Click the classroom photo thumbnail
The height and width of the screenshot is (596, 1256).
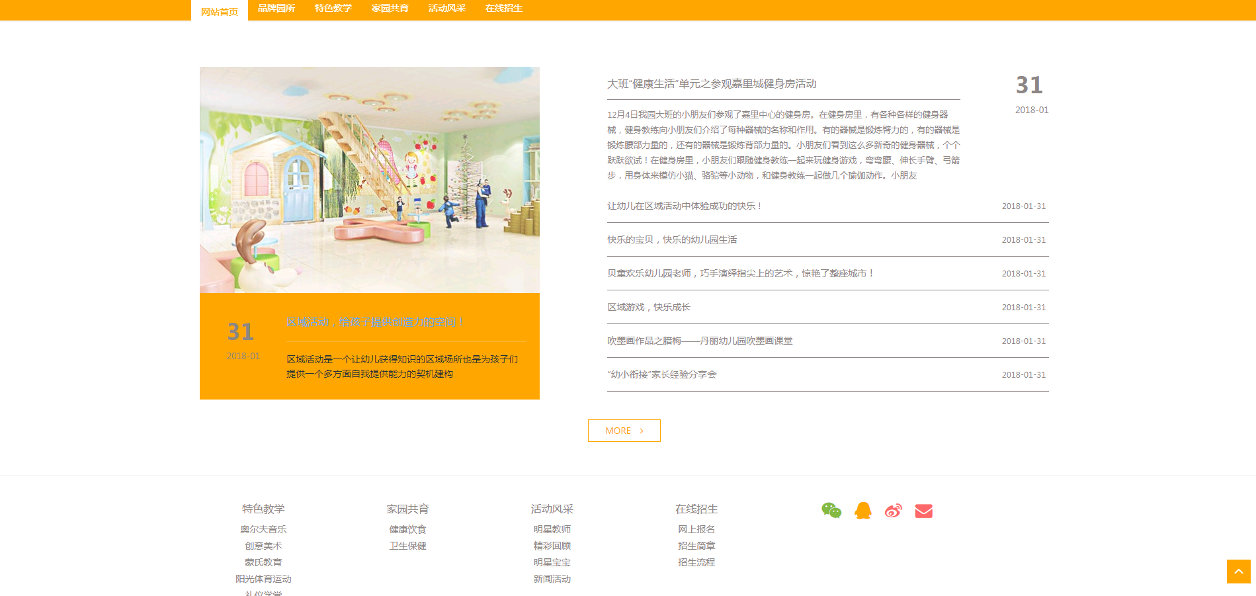point(369,180)
